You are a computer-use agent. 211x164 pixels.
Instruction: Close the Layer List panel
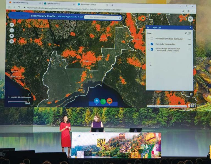coord(190,28)
